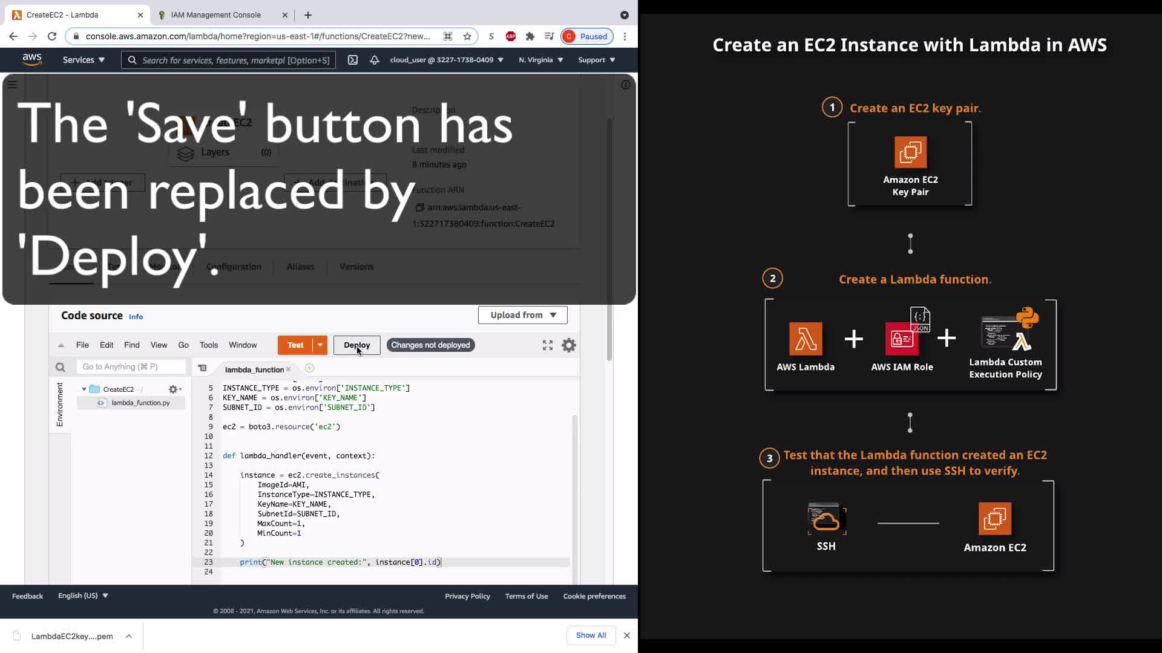The image size is (1162, 653).
Task: Click the Deploy button
Action: (x=356, y=345)
